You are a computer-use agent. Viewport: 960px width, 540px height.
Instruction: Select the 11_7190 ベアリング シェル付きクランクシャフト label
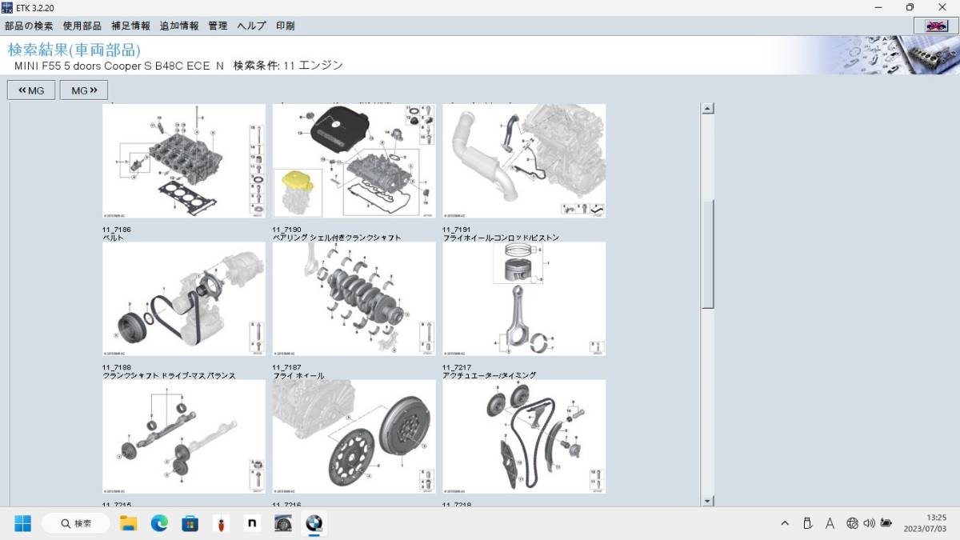pyautogui.click(x=337, y=234)
